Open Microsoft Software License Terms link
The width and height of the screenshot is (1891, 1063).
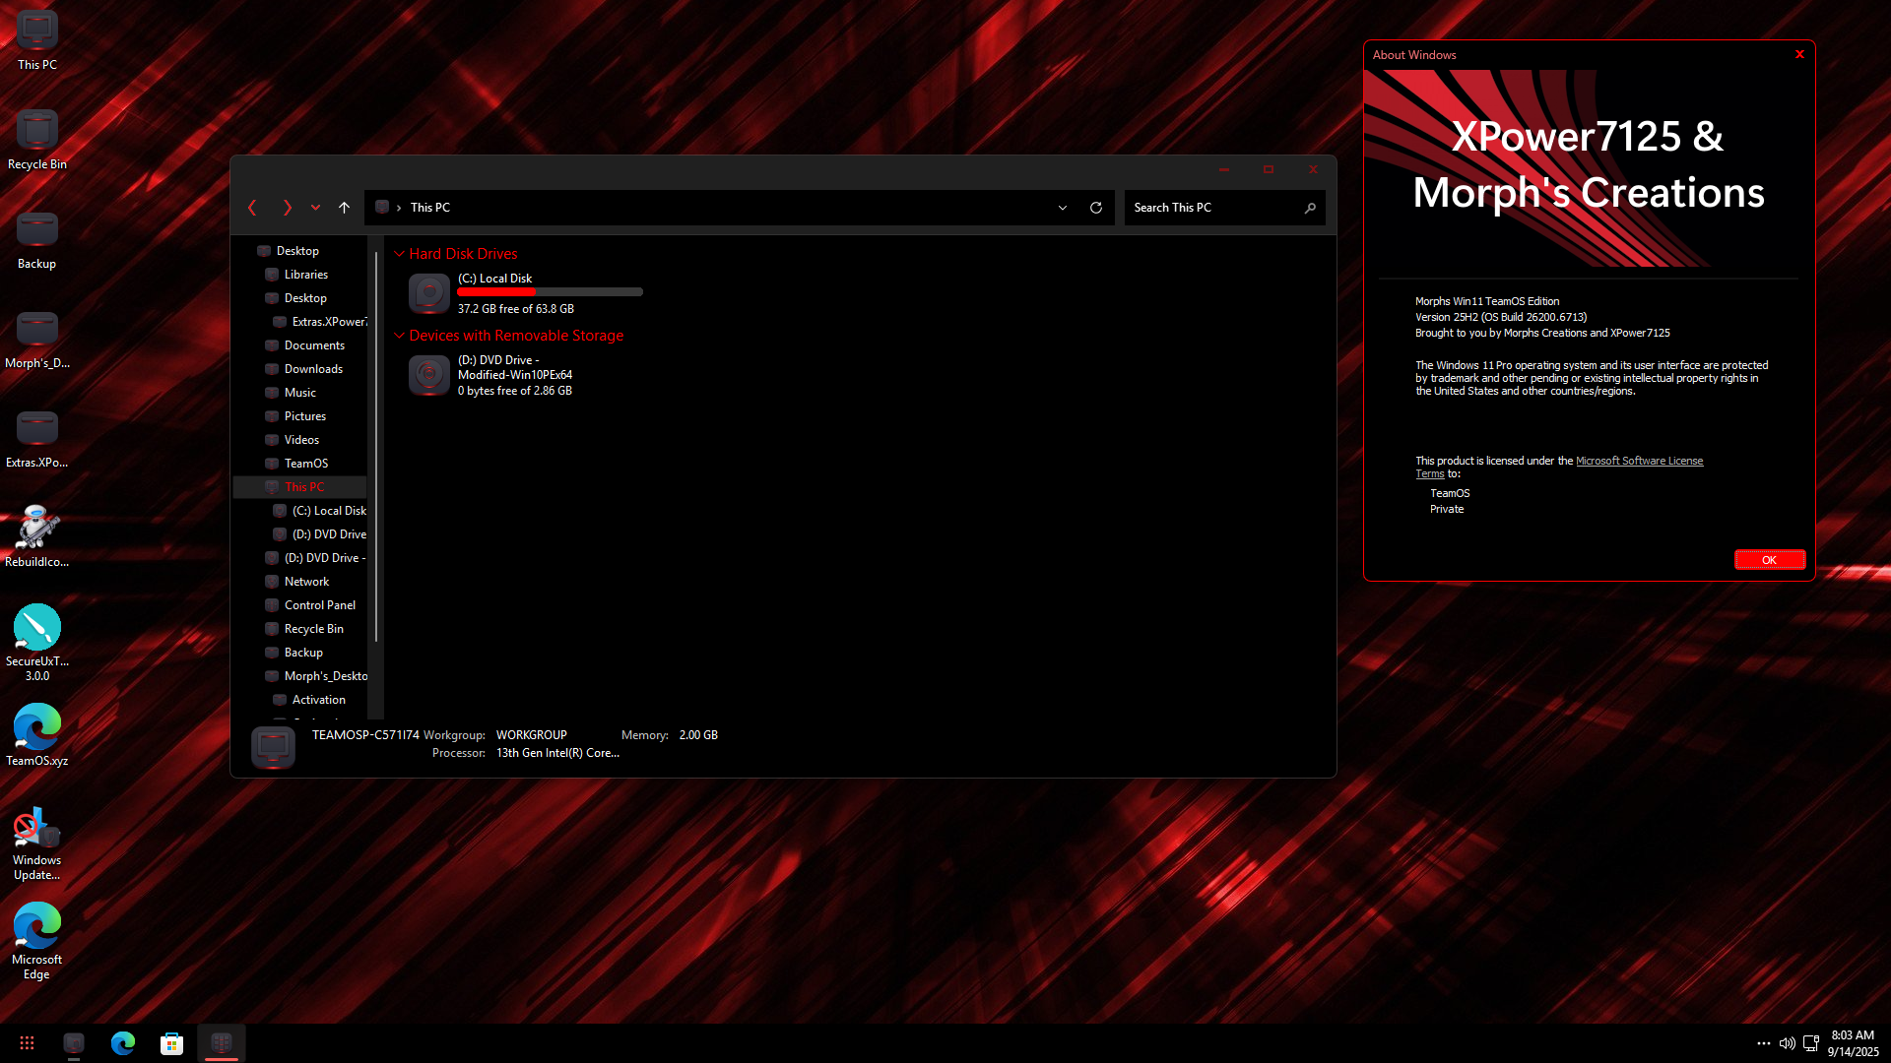[x=1639, y=461]
